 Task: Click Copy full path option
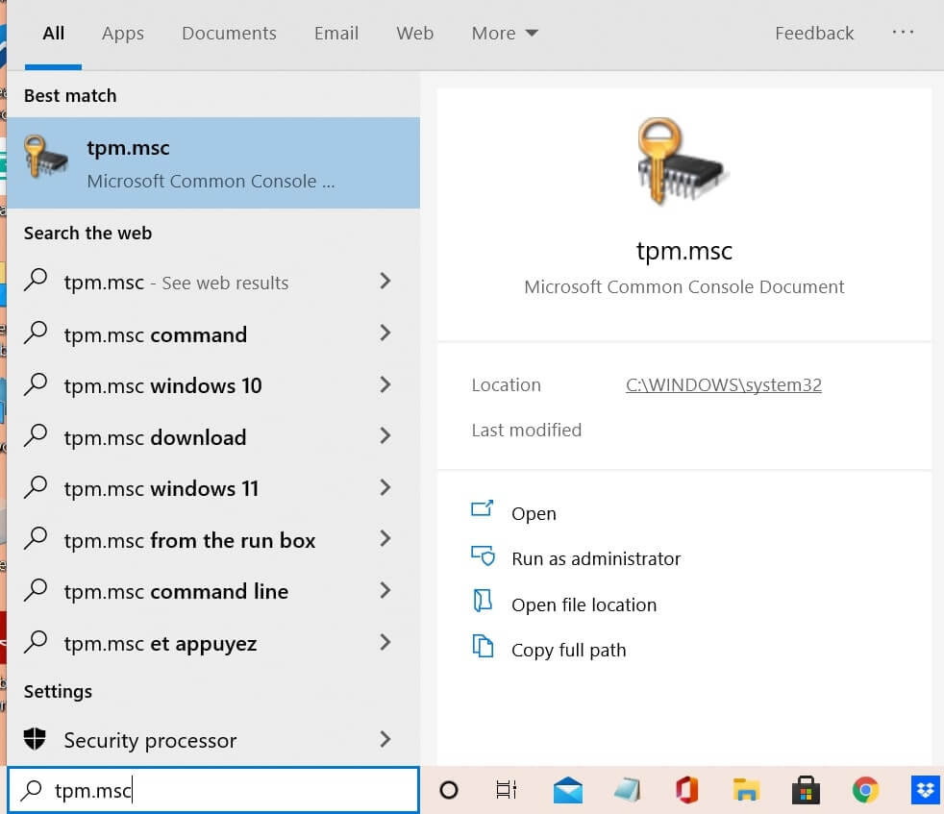tap(568, 651)
